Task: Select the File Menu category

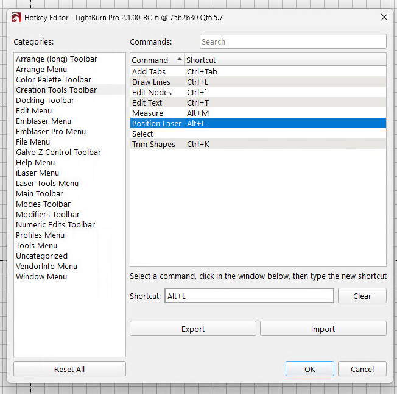Action: point(33,141)
